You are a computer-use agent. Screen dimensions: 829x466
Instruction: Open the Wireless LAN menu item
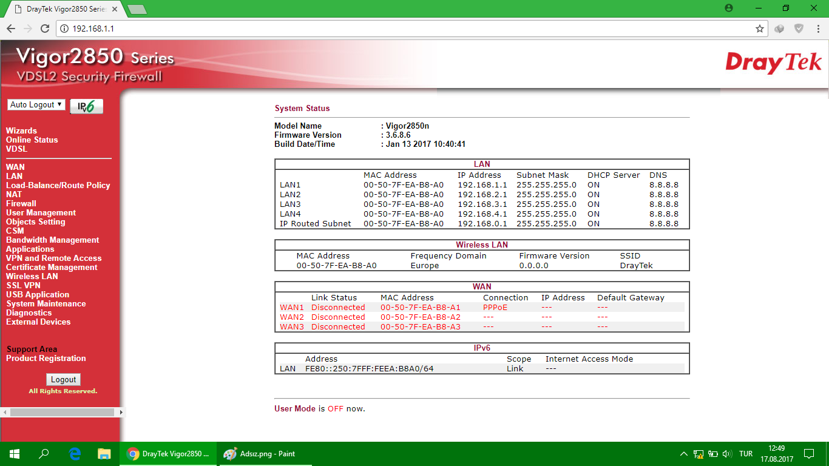[x=32, y=276]
